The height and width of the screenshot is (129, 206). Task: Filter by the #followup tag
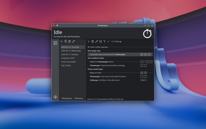(79, 98)
